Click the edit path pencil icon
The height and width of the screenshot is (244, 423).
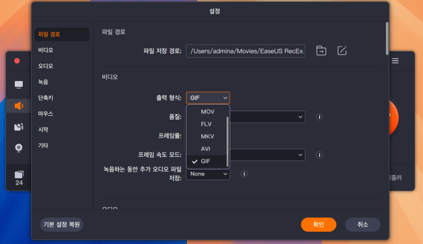click(342, 51)
